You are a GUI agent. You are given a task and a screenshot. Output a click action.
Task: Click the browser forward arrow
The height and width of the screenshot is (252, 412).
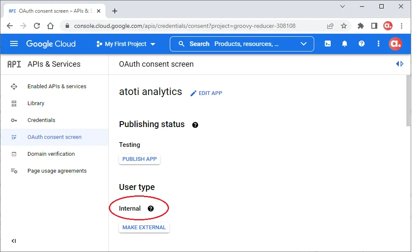coord(23,26)
